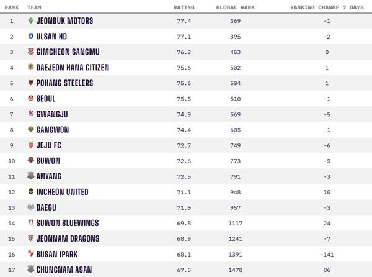The width and height of the screenshot is (372, 277).
Task: Click the Jeju FC crest icon
Action: (31, 145)
